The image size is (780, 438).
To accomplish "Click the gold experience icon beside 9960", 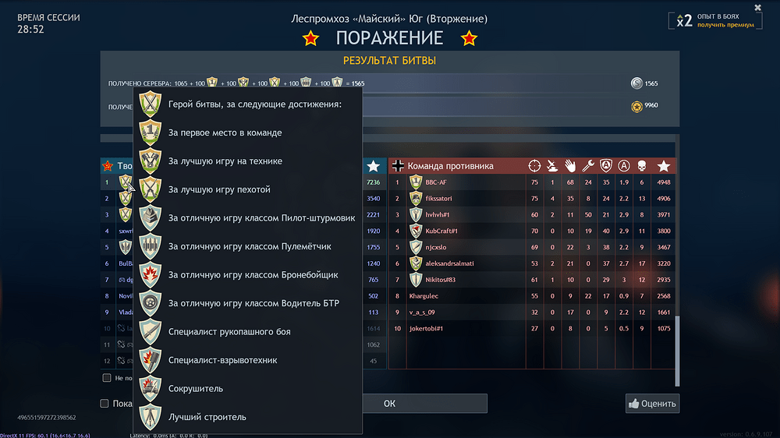I will 636,105.
